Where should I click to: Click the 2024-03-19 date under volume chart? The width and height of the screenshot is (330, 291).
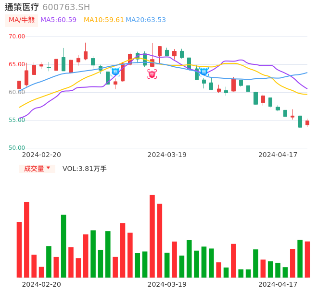coord(167,284)
